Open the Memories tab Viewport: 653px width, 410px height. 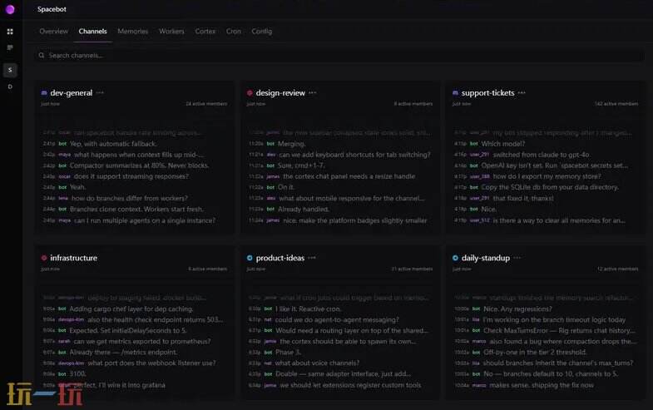click(133, 32)
